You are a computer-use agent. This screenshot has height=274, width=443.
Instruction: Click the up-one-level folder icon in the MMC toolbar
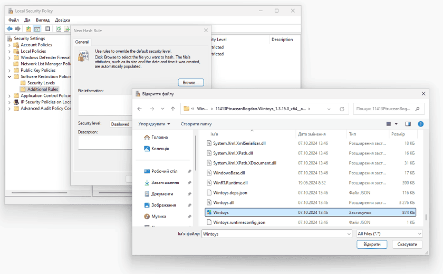(x=28, y=28)
